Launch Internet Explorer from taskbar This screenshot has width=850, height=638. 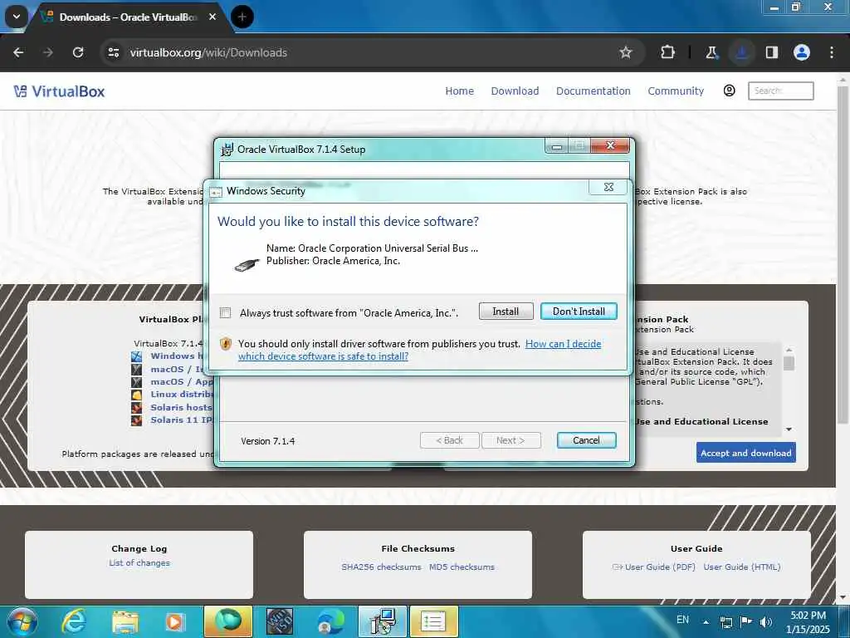[x=74, y=621]
